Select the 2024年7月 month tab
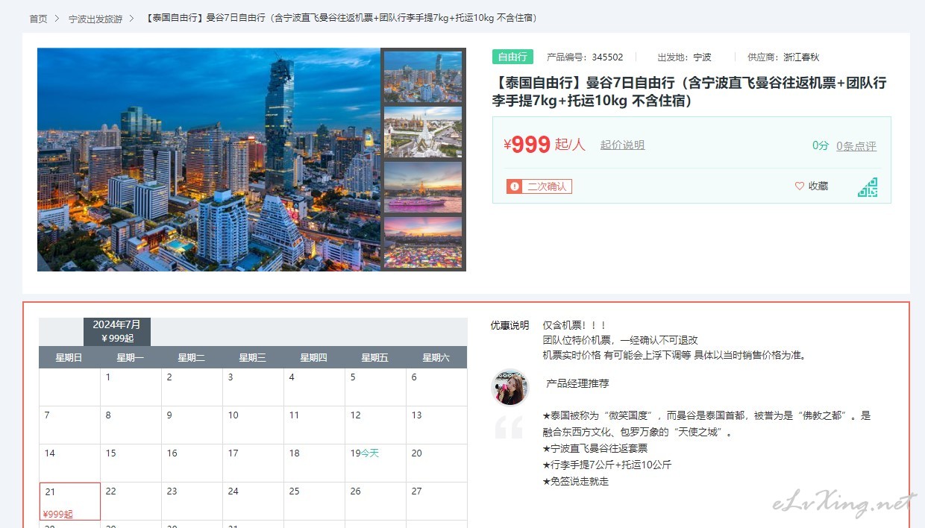The height and width of the screenshot is (528, 925). tap(117, 331)
